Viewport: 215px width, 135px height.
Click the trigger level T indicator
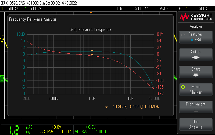(x=3, y=36)
